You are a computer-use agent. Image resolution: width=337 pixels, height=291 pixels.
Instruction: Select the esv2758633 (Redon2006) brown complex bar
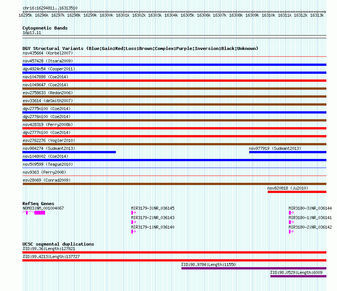coord(174,96)
